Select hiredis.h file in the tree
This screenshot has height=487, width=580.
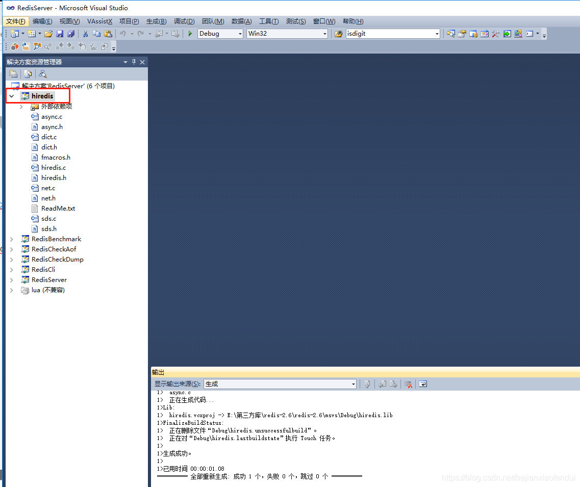tap(54, 178)
